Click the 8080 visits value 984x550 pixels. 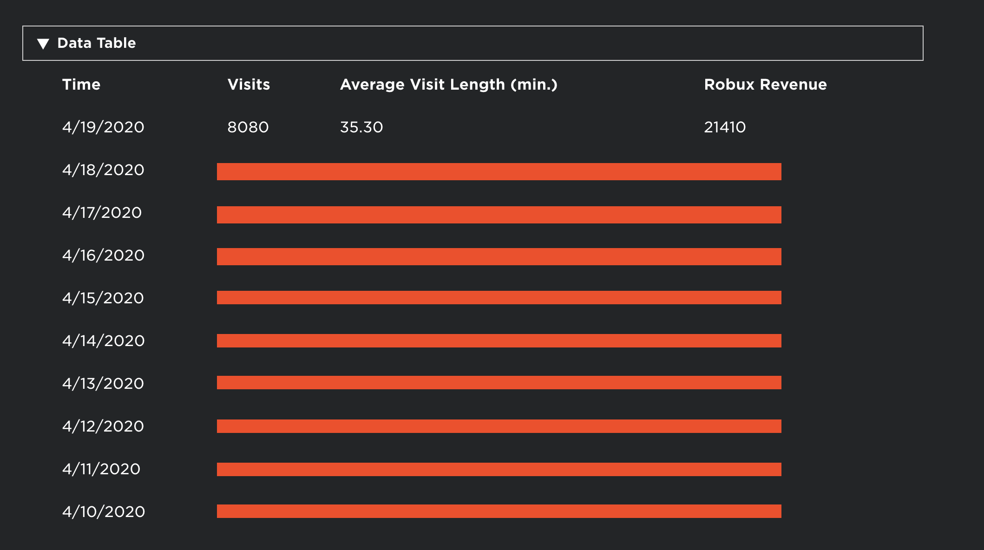pos(248,127)
